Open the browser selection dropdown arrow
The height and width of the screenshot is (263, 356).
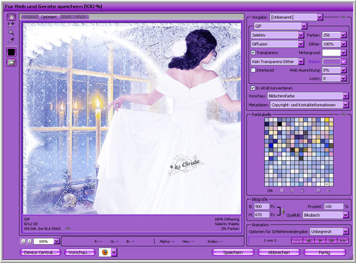[114, 252]
